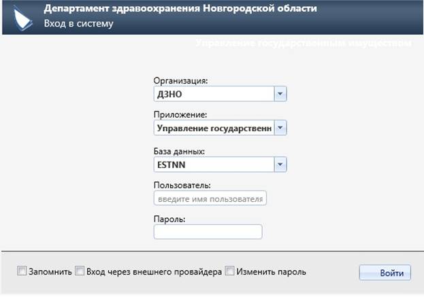Focus the Пользователь username input field
This screenshot has width=424, height=297.
210,198
